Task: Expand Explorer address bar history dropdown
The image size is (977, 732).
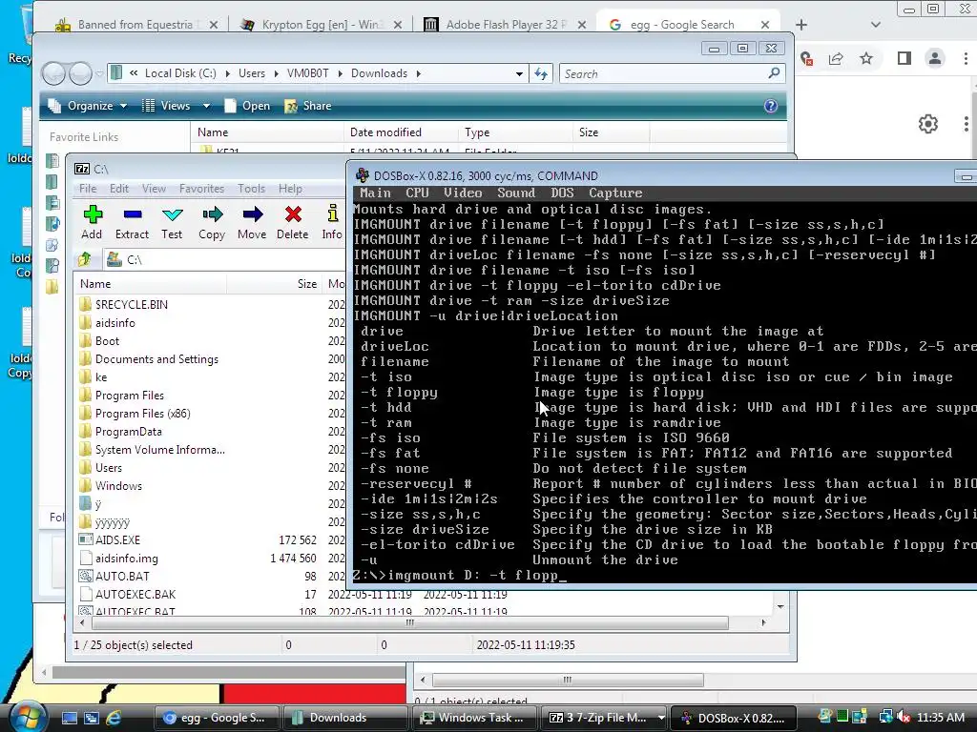Action: tap(519, 73)
